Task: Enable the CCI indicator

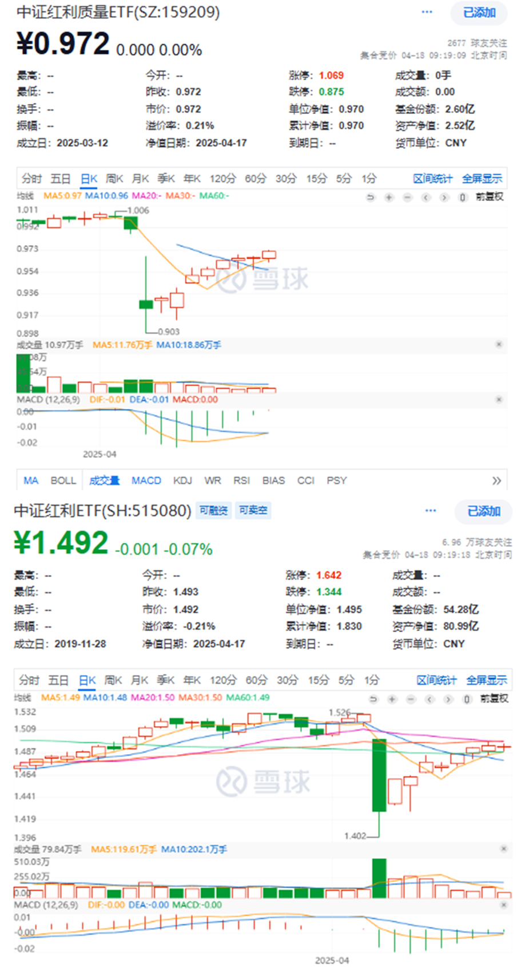Action: (306, 480)
